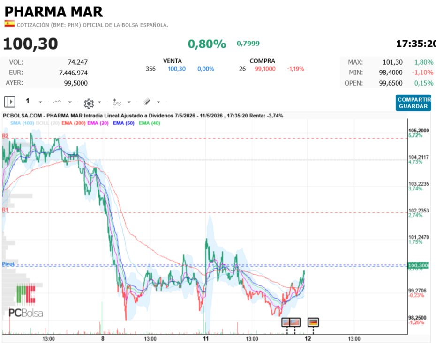Click the first US flag event marker

286,322
